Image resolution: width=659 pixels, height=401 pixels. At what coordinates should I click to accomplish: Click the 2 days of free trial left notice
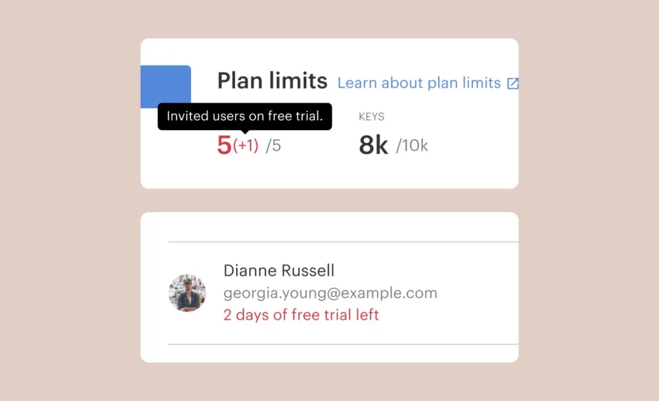coord(301,315)
